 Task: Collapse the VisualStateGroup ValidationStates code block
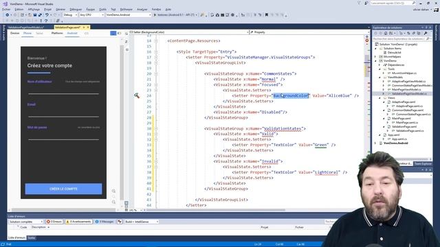point(156,128)
